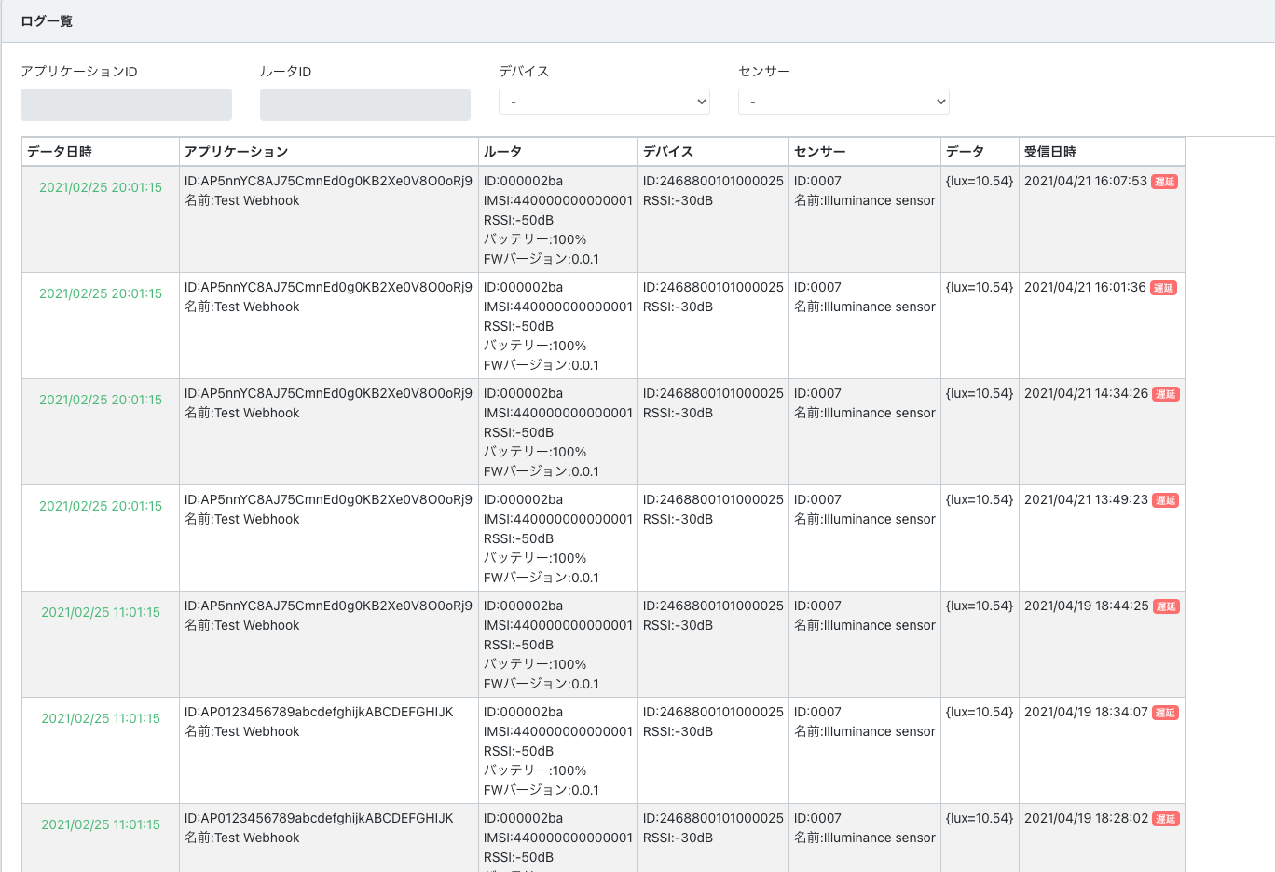Open the センサー dropdown filter

pyautogui.click(x=843, y=102)
